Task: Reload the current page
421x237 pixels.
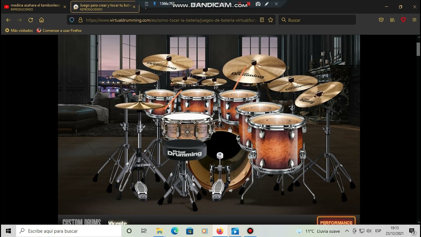Action: [31, 20]
